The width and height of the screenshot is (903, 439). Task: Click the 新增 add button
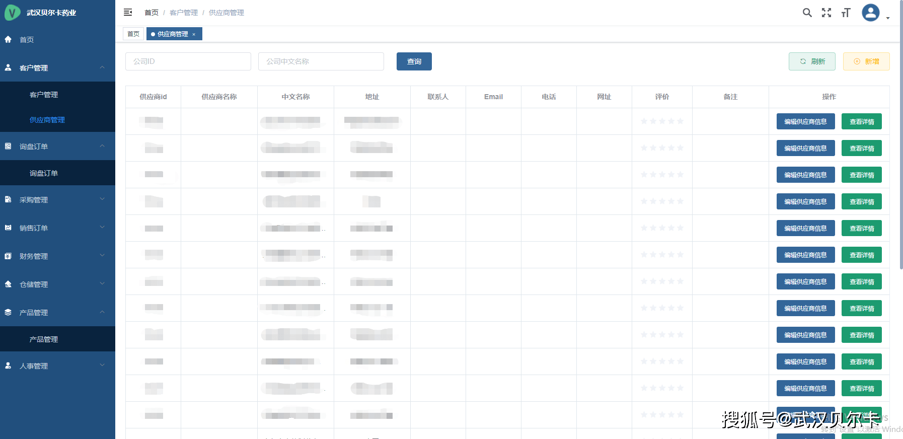coord(866,61)
